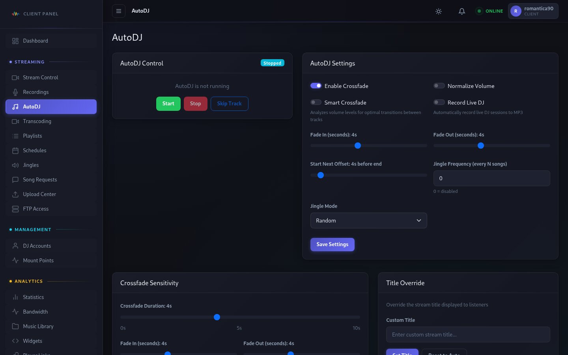Enable Record Live DJ
The image size is (568, 355).
[x=439, y=102]
